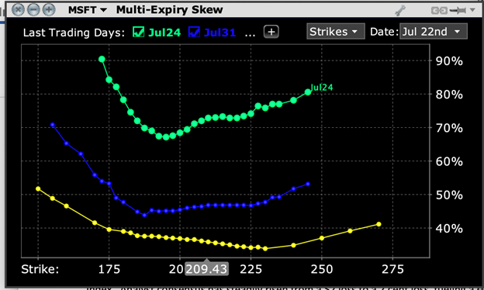Open the Strikes dropdown
Screen dimensions: 484x290
336,32
